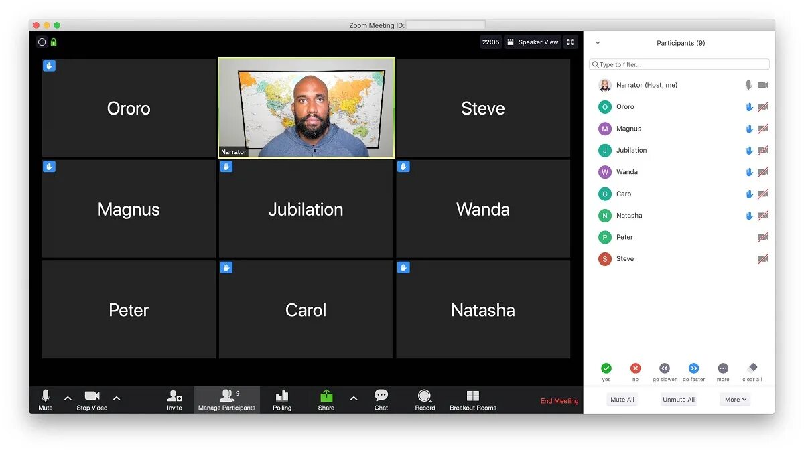804x452 pixels.
Task: Click Narrator's microphone icon in participants list
Action: 749,85
